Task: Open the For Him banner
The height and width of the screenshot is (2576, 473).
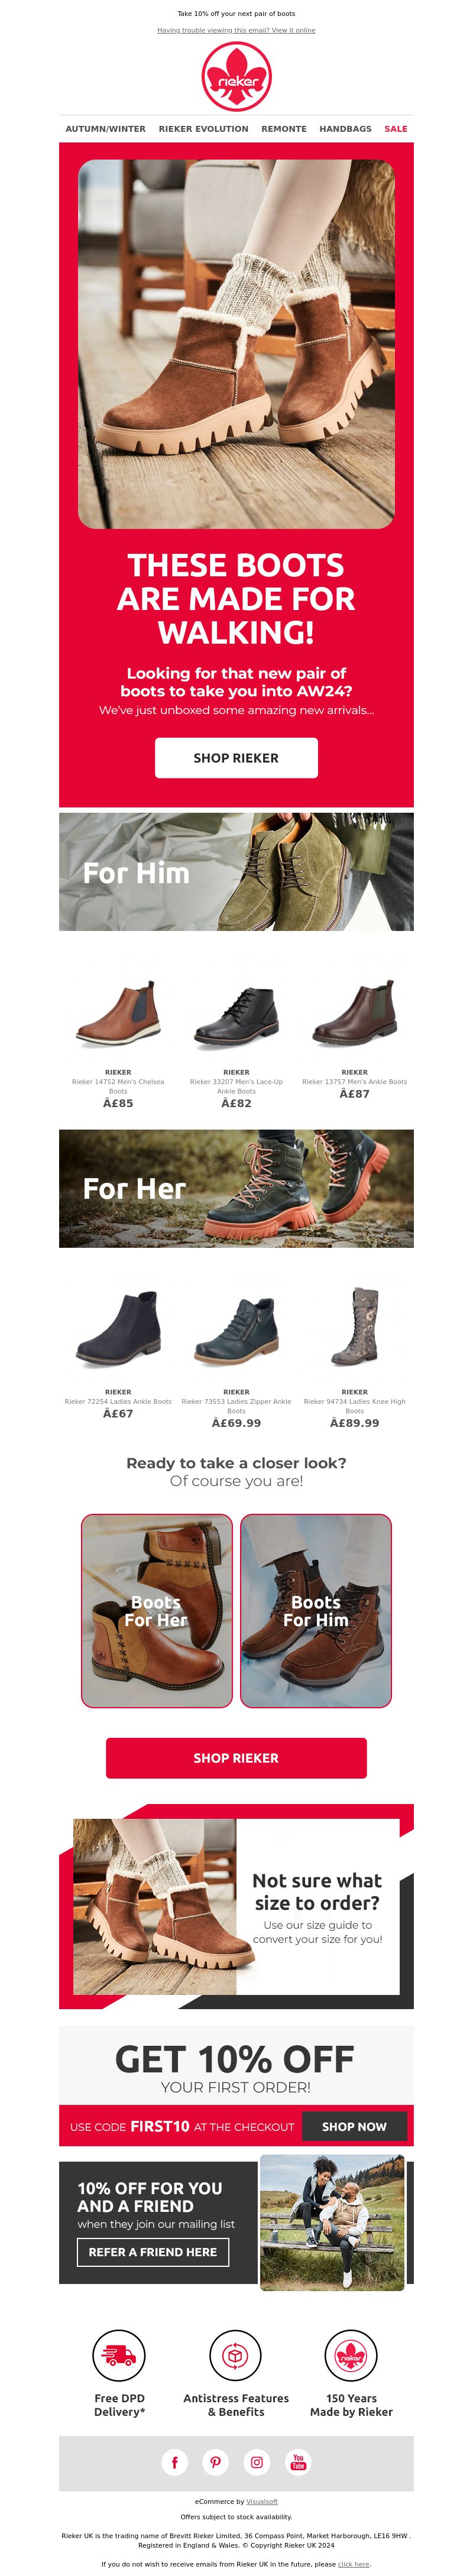Action: (236, 871)
